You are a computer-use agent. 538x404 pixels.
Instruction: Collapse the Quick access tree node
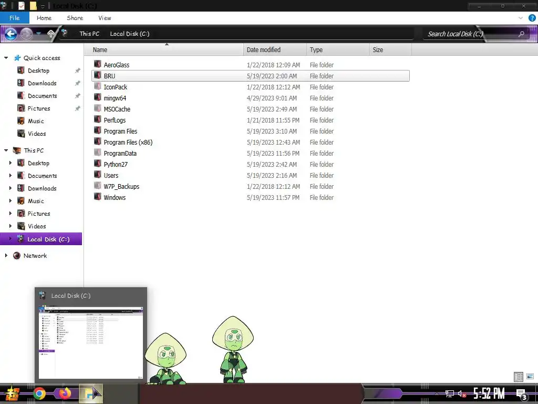pyautogui.click(x=6, y=58)
